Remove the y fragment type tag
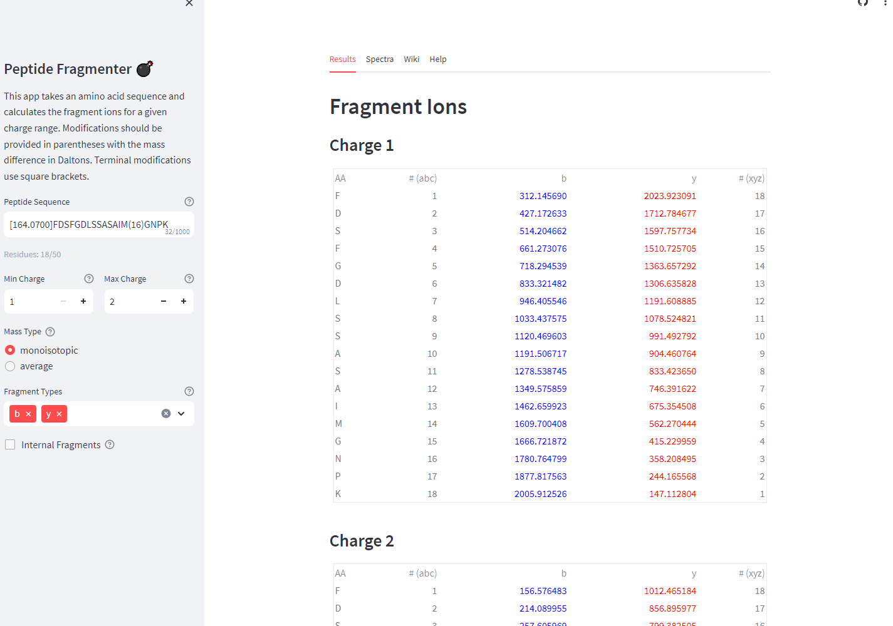 (x=59, y=414)
